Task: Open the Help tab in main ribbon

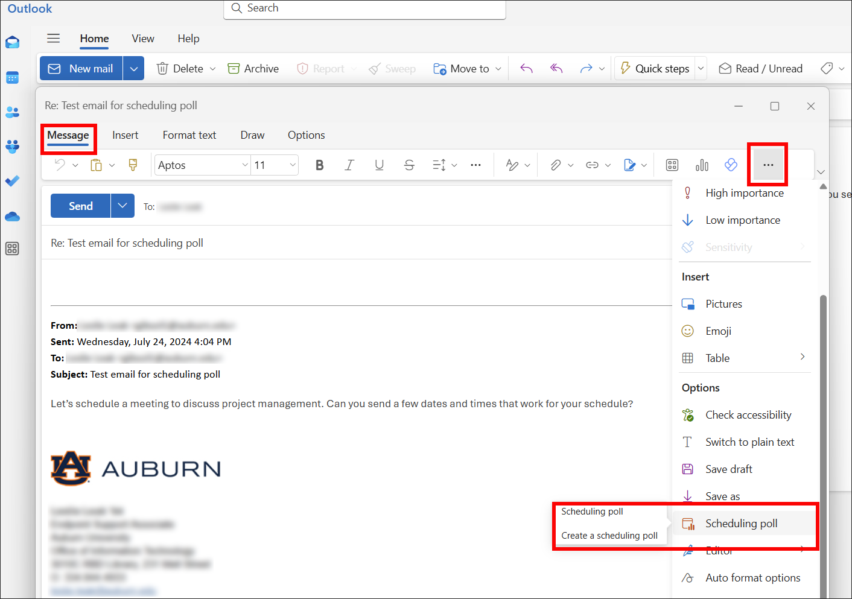Action: 188,39
